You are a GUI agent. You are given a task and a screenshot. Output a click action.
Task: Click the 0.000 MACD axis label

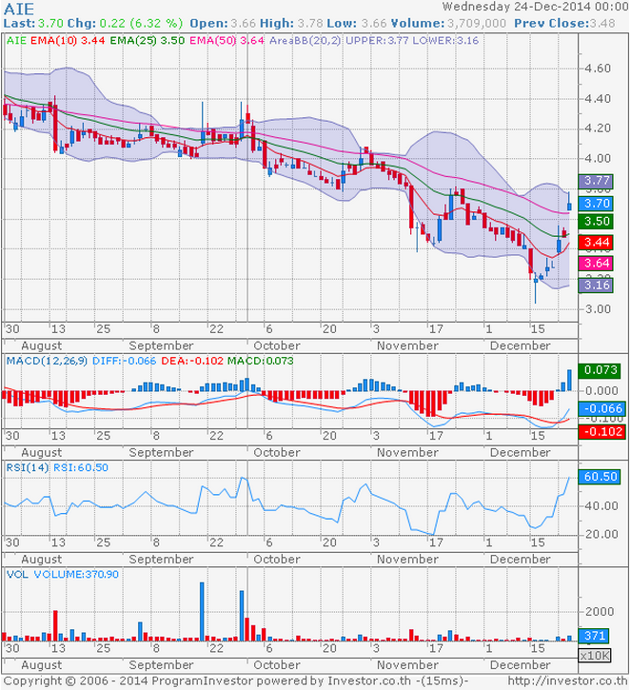(601, 391)
